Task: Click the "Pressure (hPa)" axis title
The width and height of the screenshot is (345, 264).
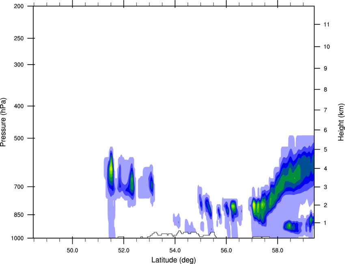Action: coord(4,122)
